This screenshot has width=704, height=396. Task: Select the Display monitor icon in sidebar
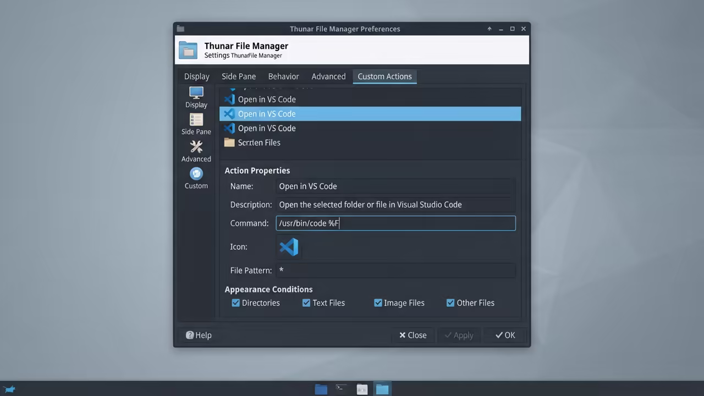pos(196,92)
